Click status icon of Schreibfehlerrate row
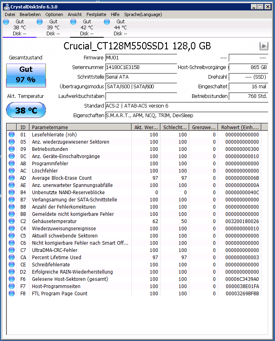Screen dimensions: 275x341 click(x=12, y=264)
